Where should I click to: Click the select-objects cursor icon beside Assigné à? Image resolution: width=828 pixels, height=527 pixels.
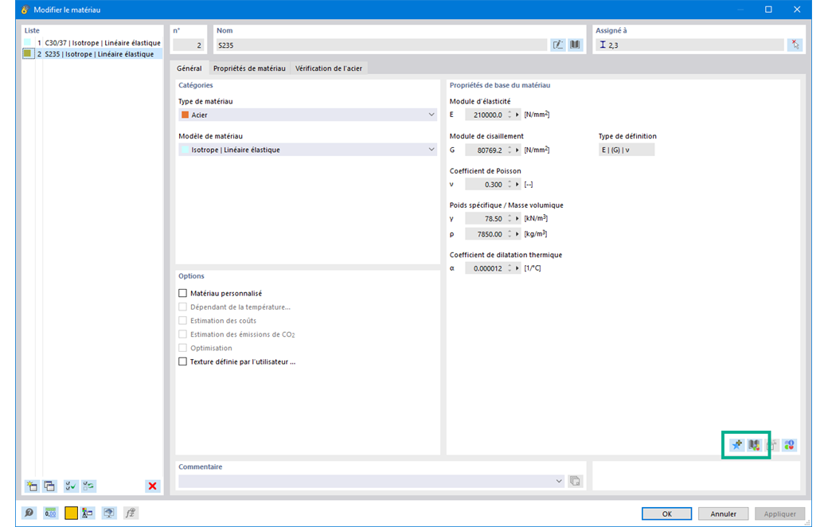click(x=795, y=45)
